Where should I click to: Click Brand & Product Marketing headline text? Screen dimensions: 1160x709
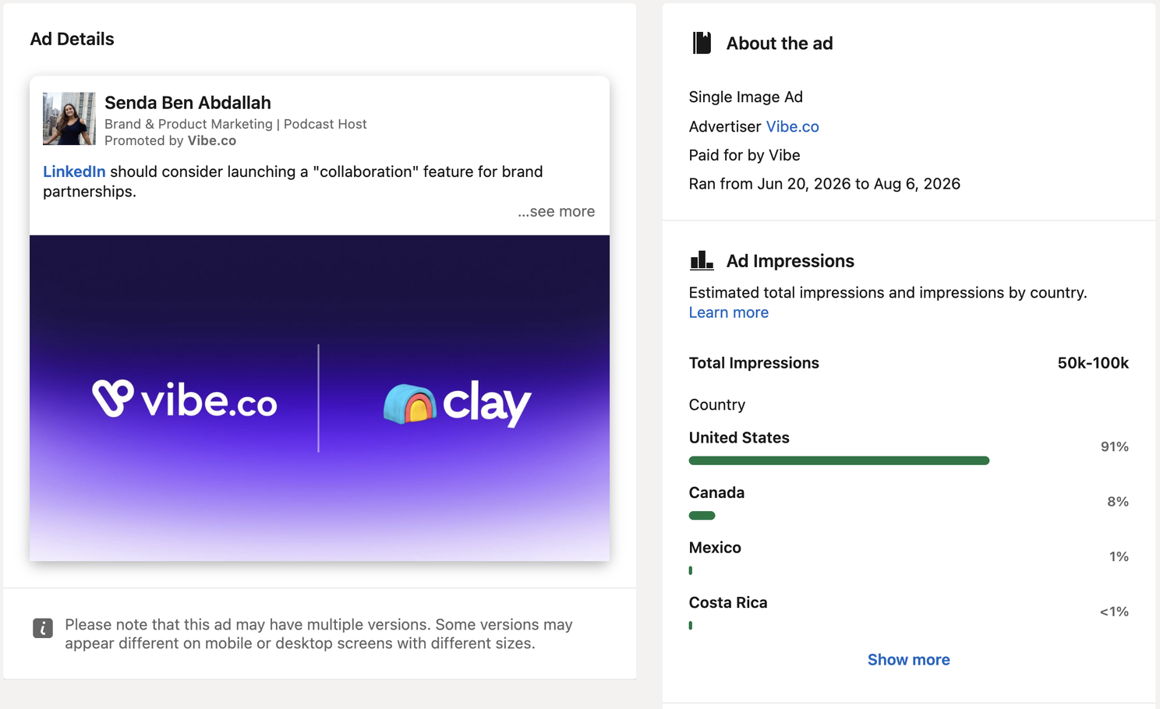pyautogui.click(x=235, y=124)
